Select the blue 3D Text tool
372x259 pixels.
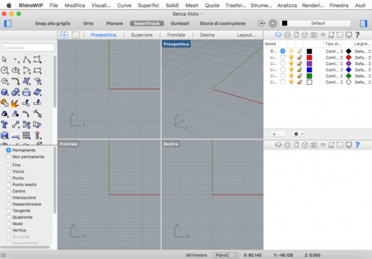[4, 125]
